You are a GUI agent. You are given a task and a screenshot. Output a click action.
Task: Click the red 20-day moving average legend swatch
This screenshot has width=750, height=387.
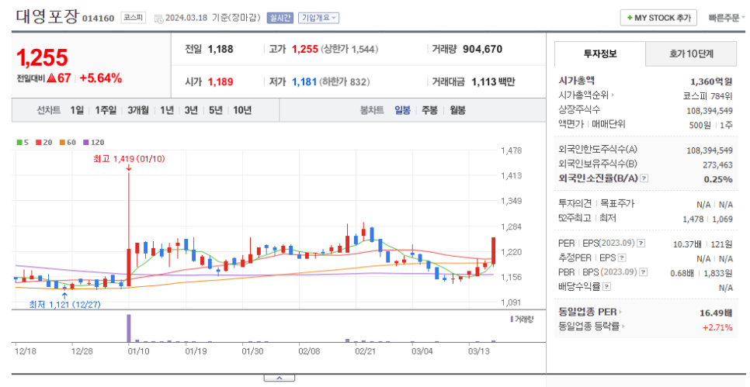click(x=38, y=143)
